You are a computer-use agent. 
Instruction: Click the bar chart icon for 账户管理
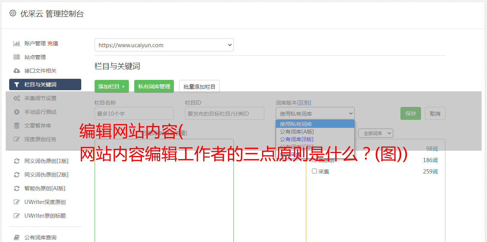point(16,43)
